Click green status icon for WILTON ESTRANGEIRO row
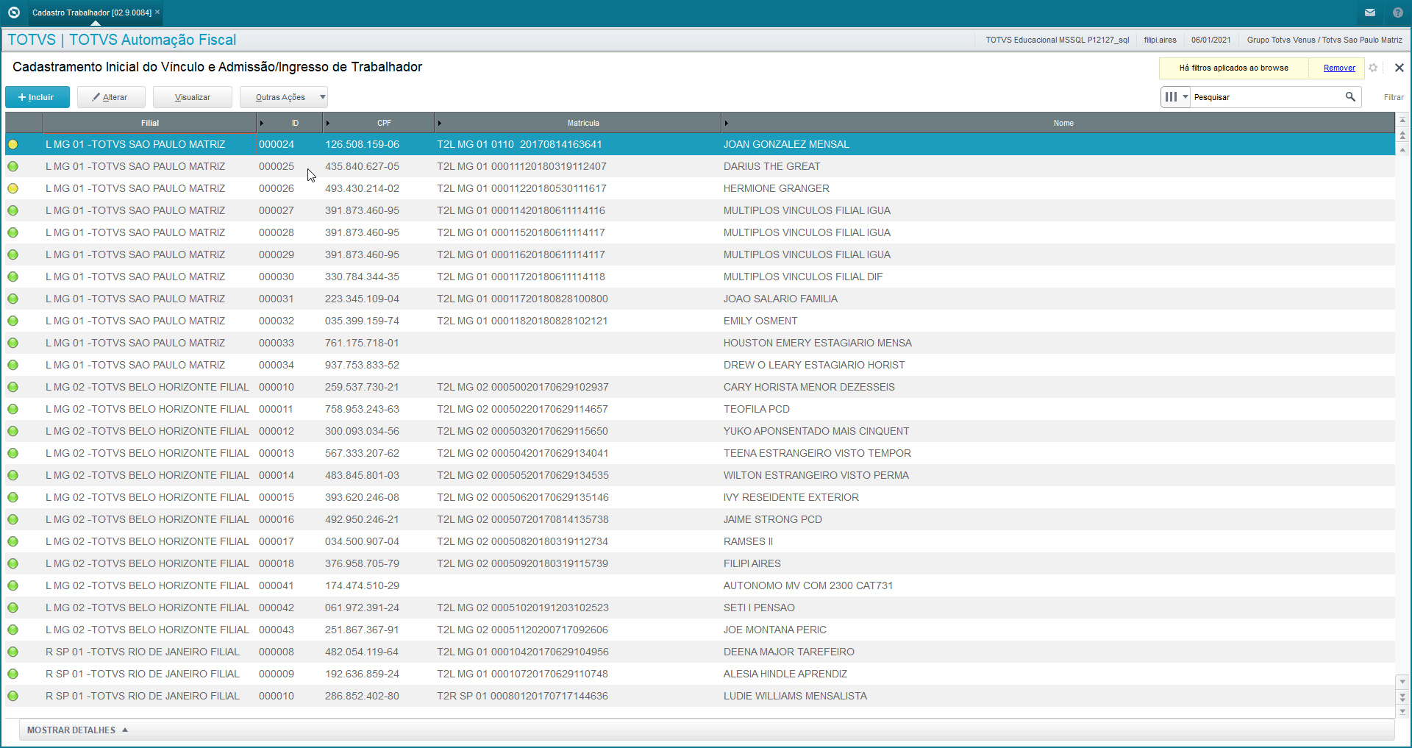 [x=13, y=475]
